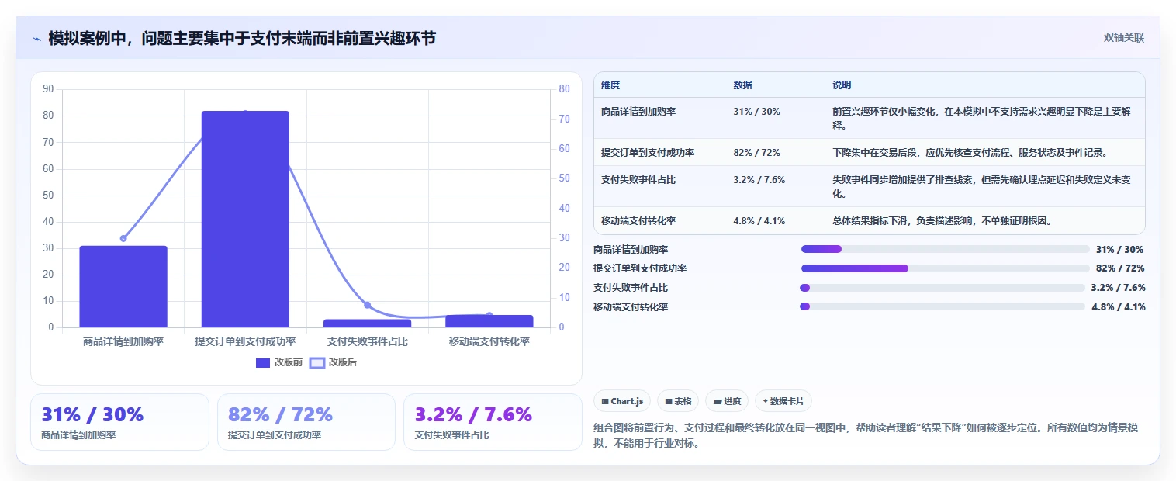Click the 维度 table header
The width and height of the screenshot is (1176, 481).
[610, 85]
